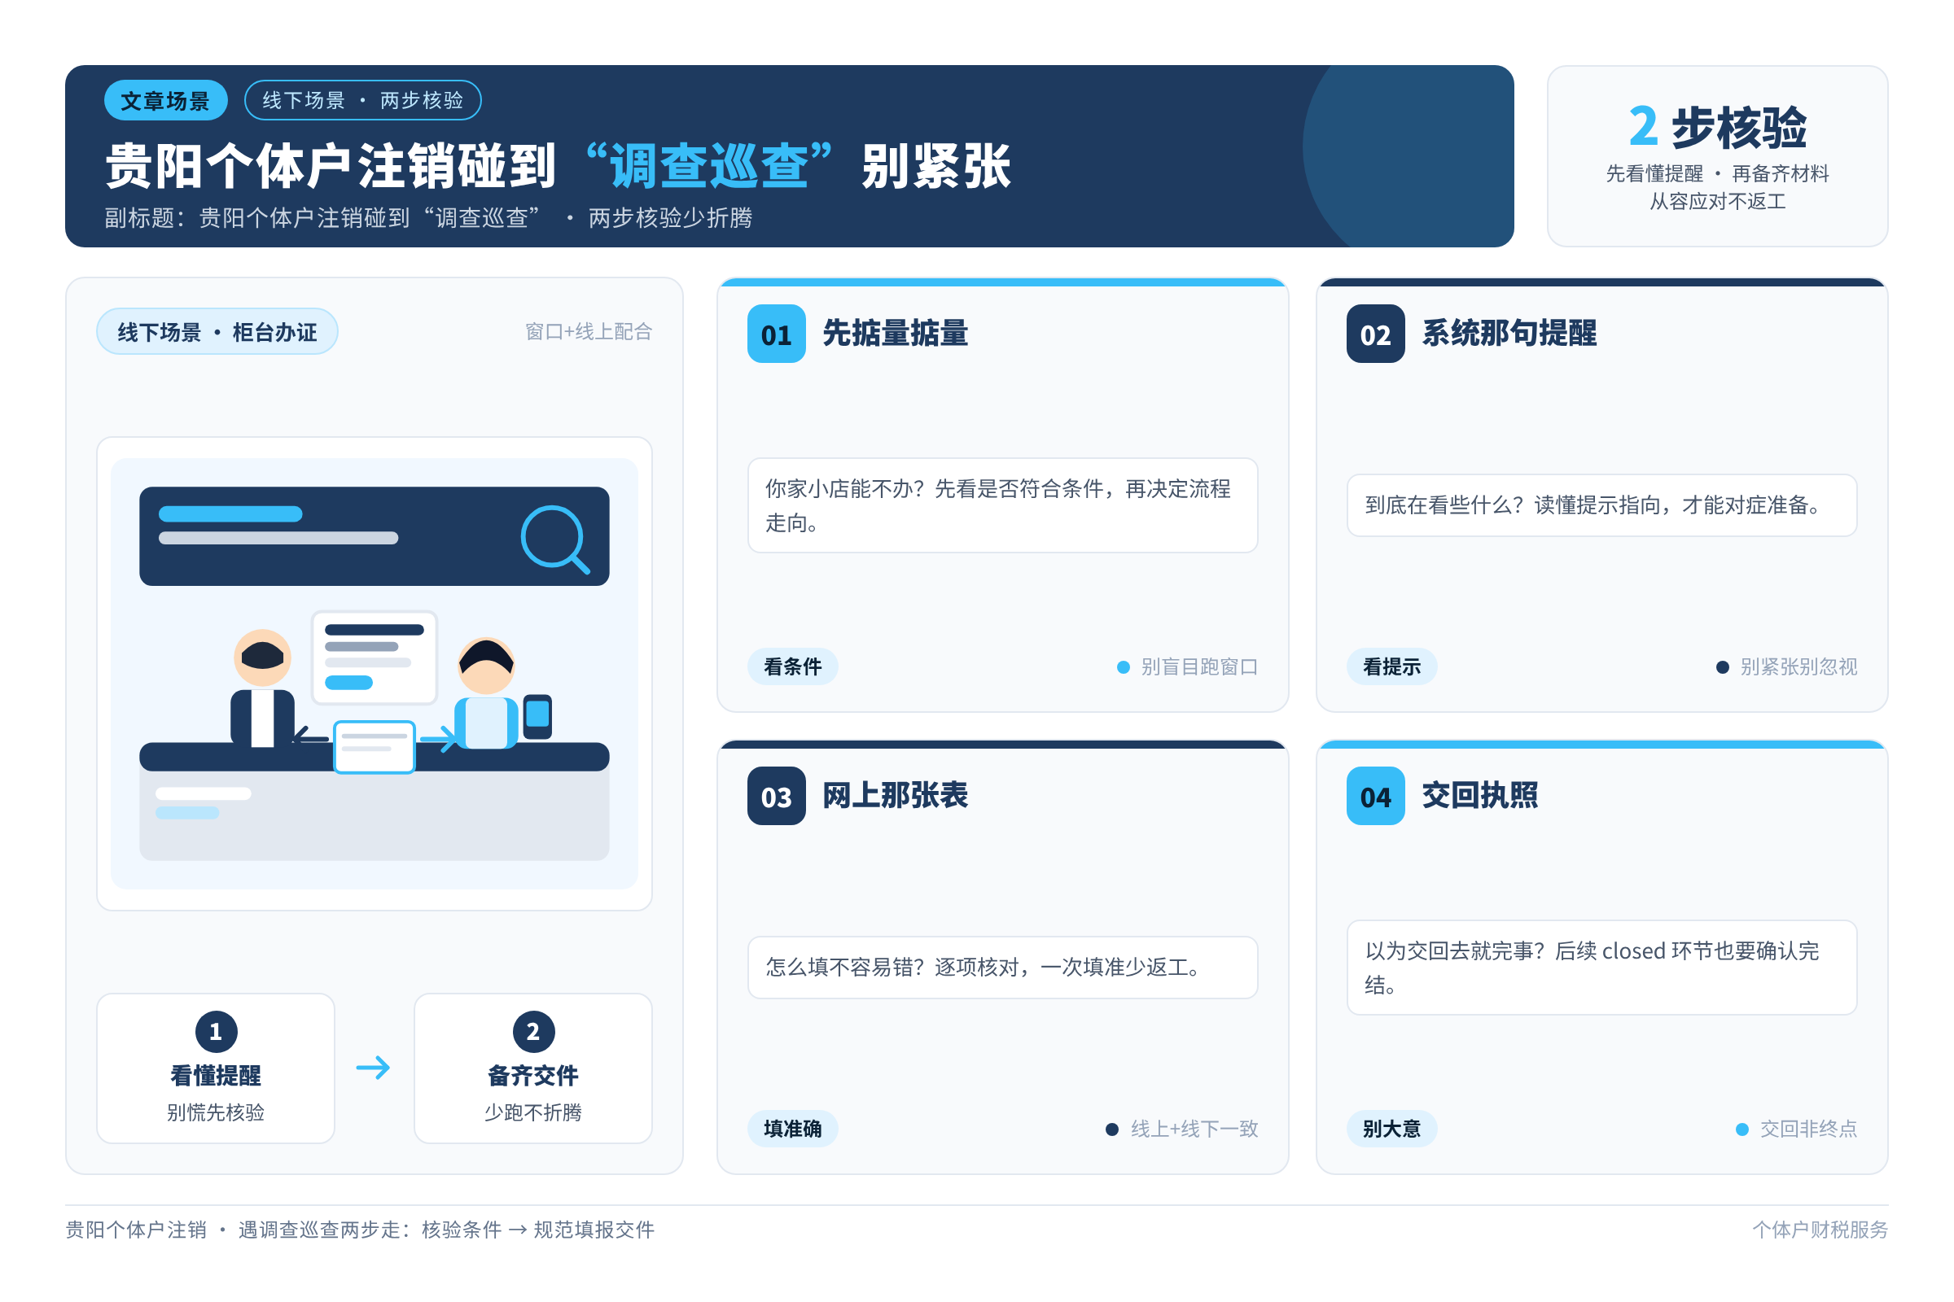Click the document card above the counter

[374, 658]
